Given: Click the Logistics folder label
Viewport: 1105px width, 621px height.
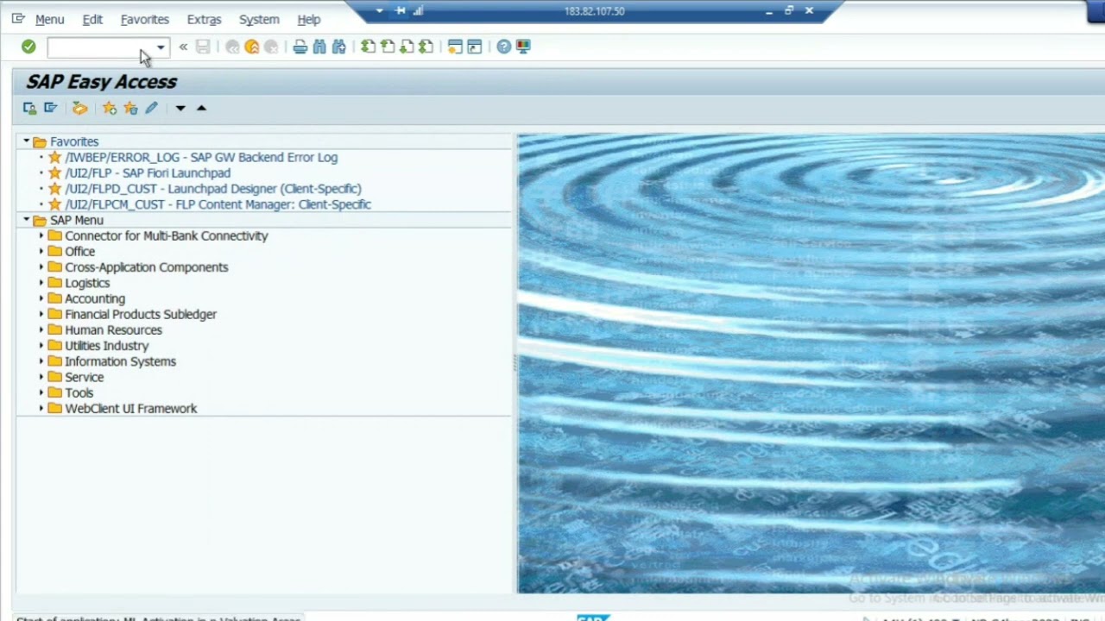Looking at the screenshot, I should (x=87, y=283).
